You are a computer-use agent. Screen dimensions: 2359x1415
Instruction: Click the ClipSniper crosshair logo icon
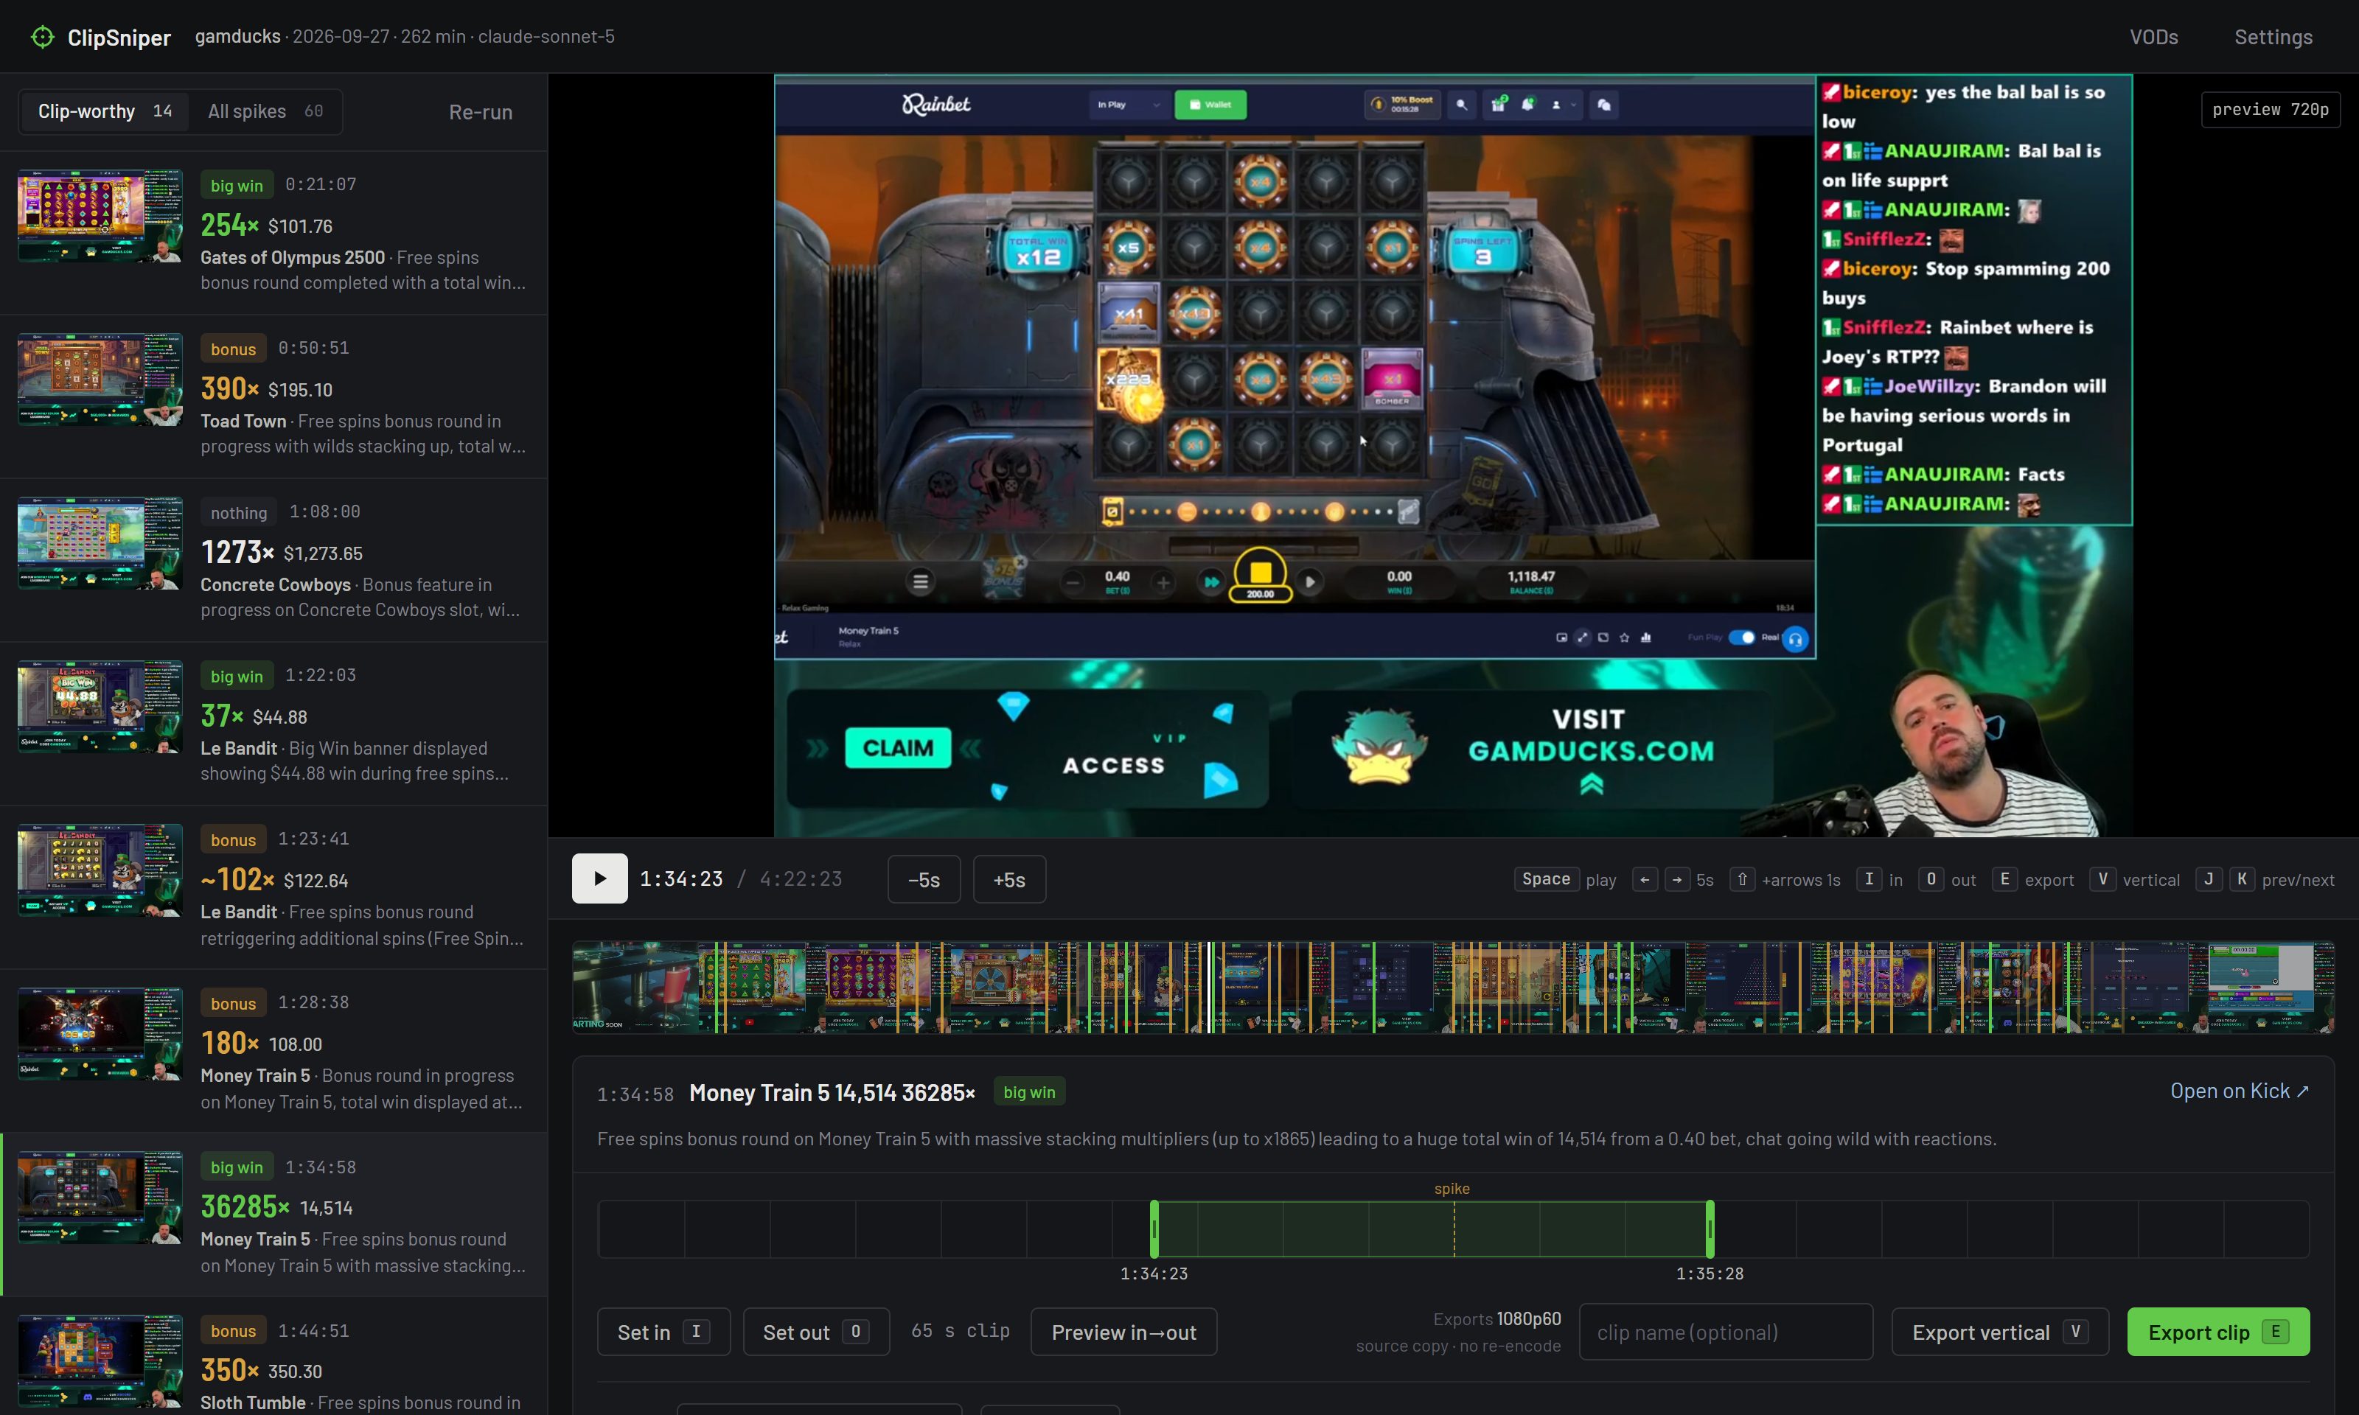coord(43,37)
